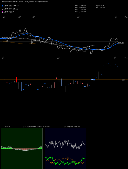The height and width of the screenshot is (169, 128).
Task: Click the MACD (12,26,9) header text
Action: [26, 126]
